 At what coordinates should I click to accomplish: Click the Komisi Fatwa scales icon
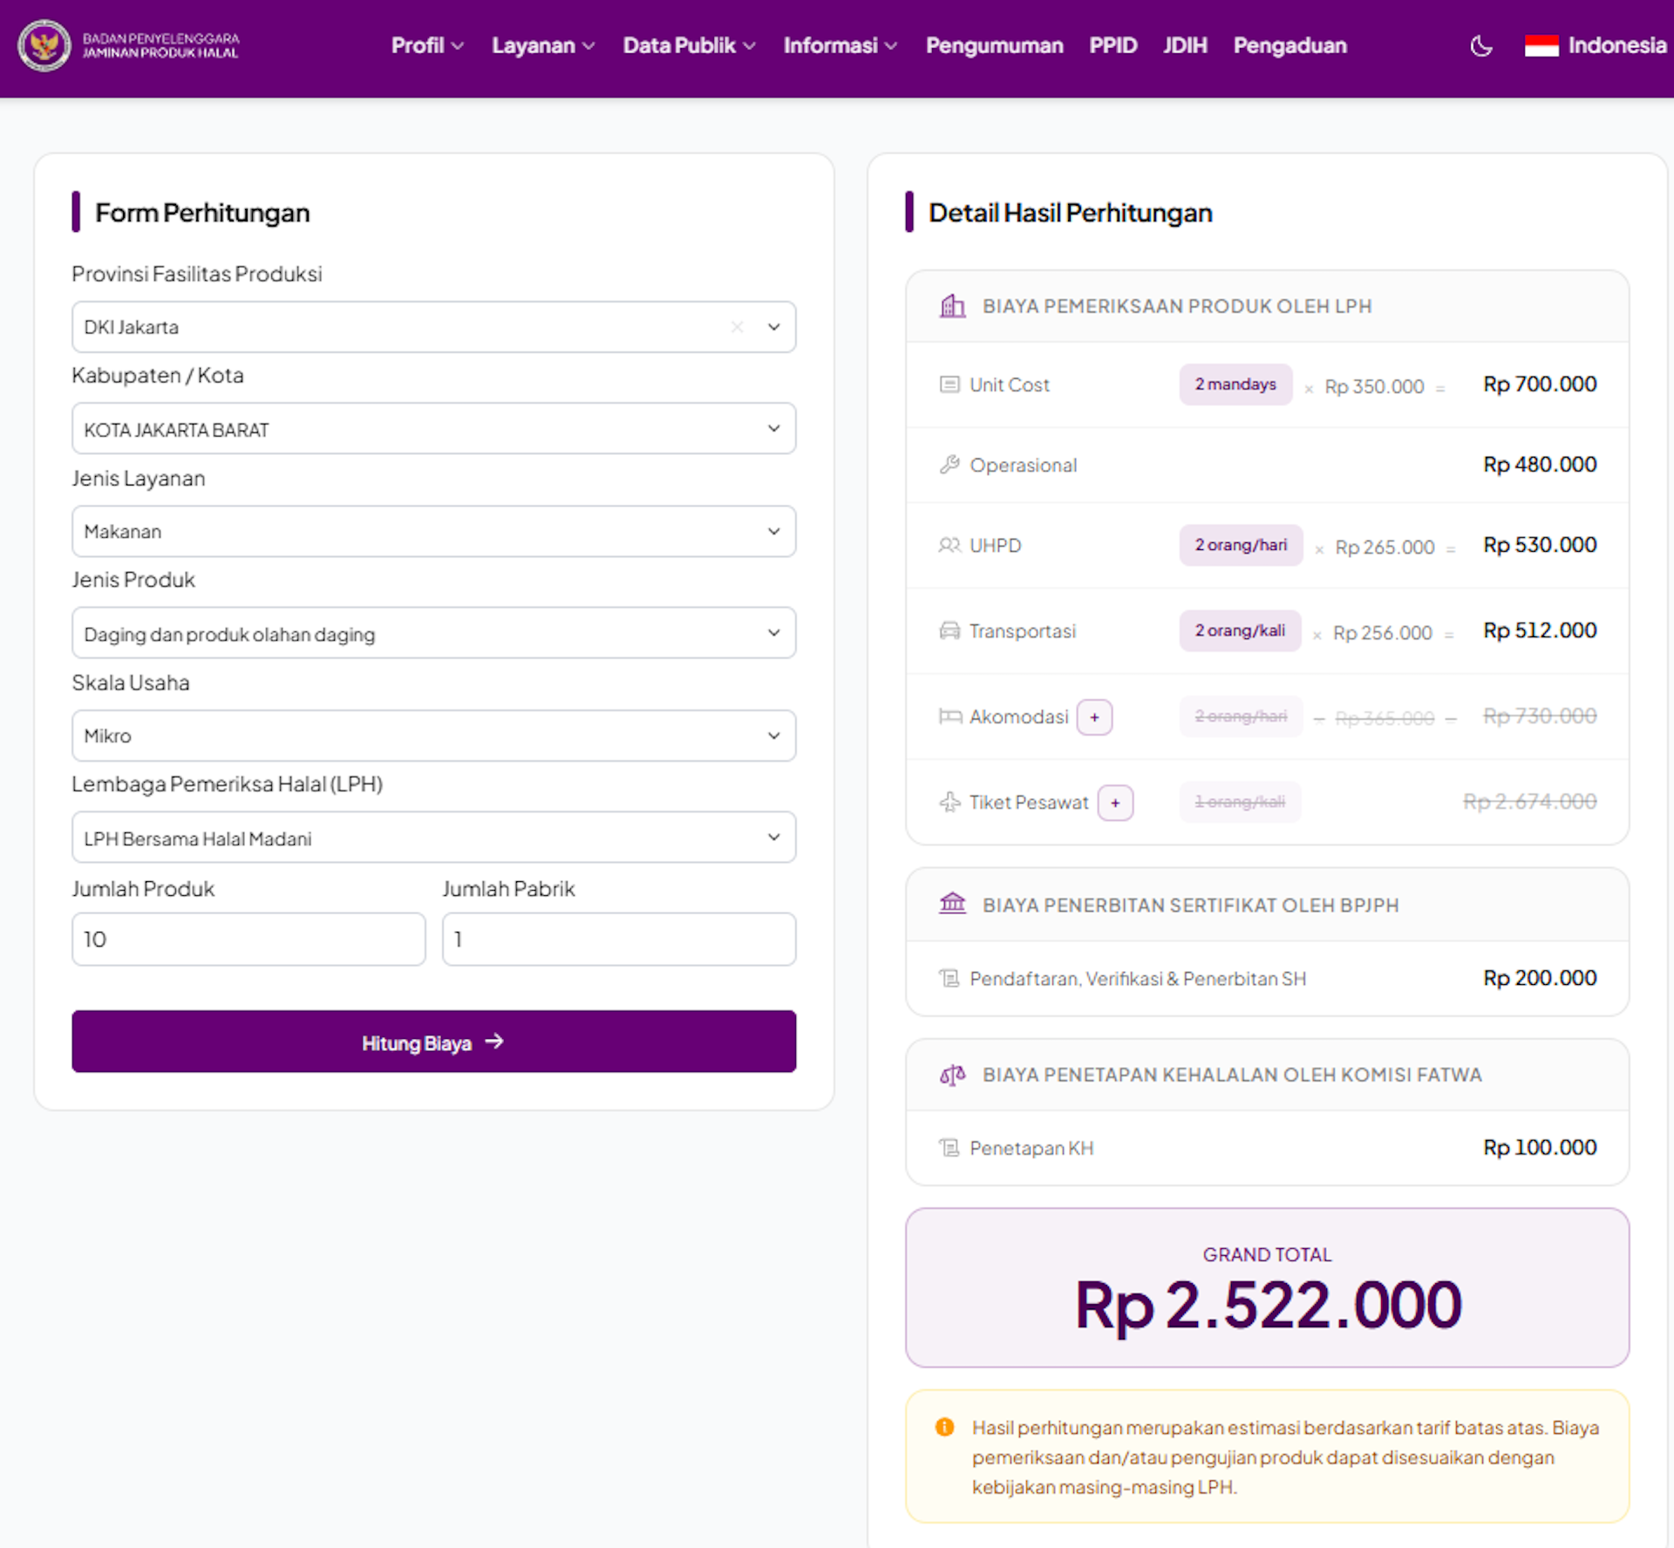pyautogui.click(x=952, y=1075)
